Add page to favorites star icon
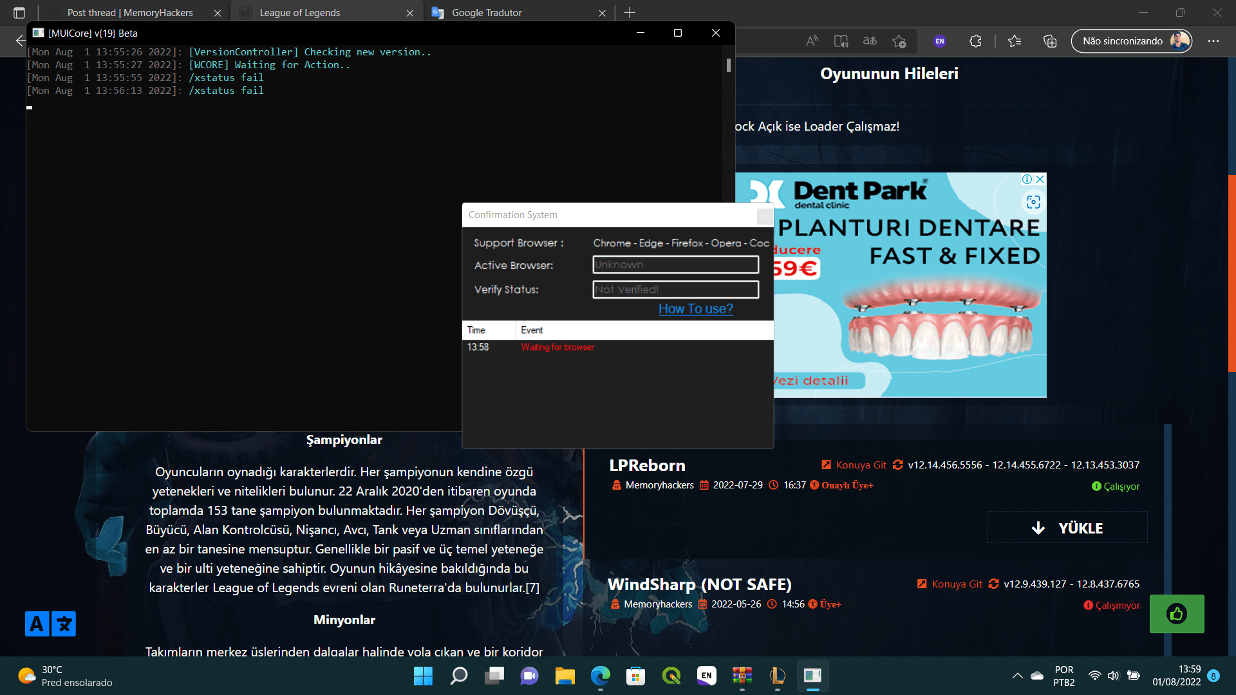 point(899,41)
